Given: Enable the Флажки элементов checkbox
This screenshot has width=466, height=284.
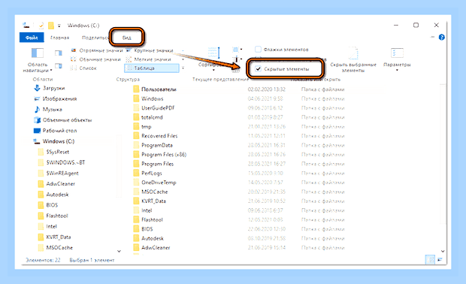Looking at the screenshot, I should click(258, 50).
